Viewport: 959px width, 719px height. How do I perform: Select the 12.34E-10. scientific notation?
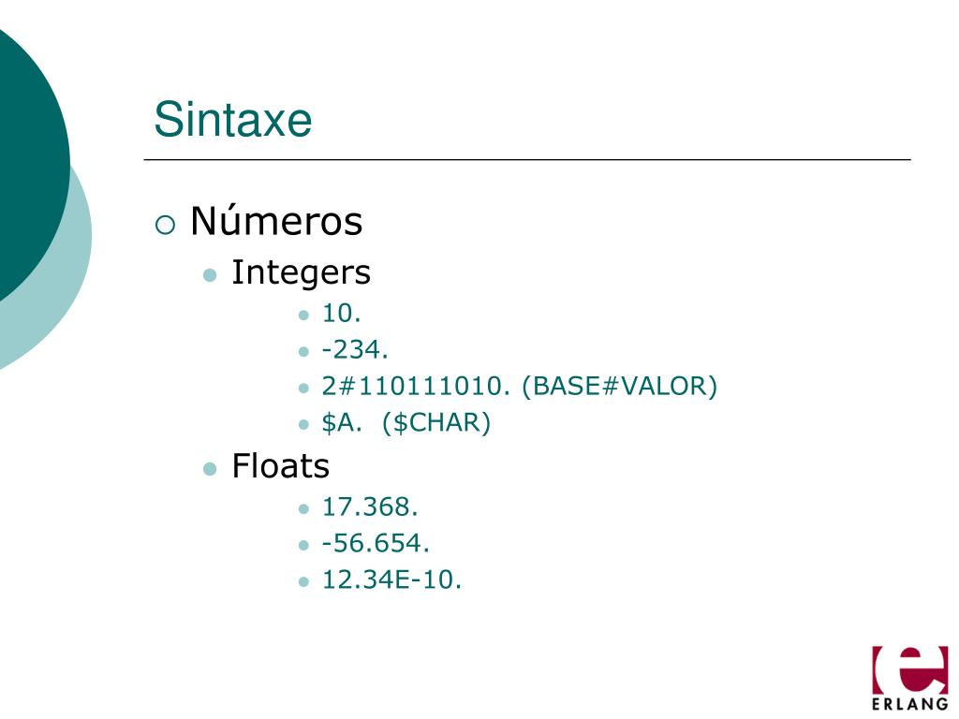391,580
